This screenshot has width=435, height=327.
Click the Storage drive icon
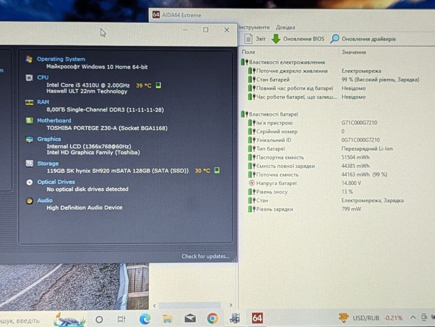coord(29,163)
